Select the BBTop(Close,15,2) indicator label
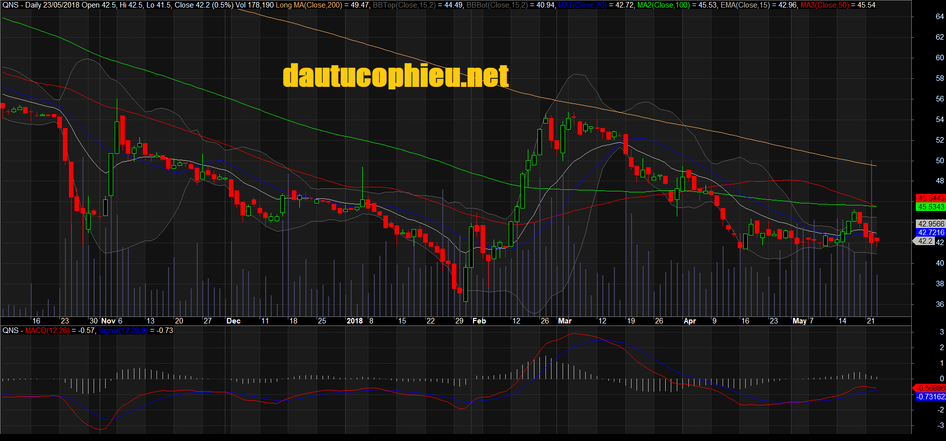Screen dimensions: 946x441 pos(404,5)
